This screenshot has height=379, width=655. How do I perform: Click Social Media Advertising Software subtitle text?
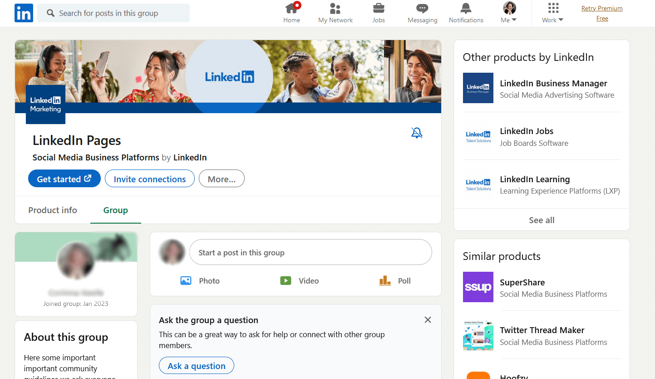coord(557,95)
